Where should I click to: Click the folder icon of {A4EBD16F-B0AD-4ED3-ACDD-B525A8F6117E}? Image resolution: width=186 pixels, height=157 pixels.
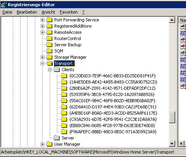click(64, 113)
